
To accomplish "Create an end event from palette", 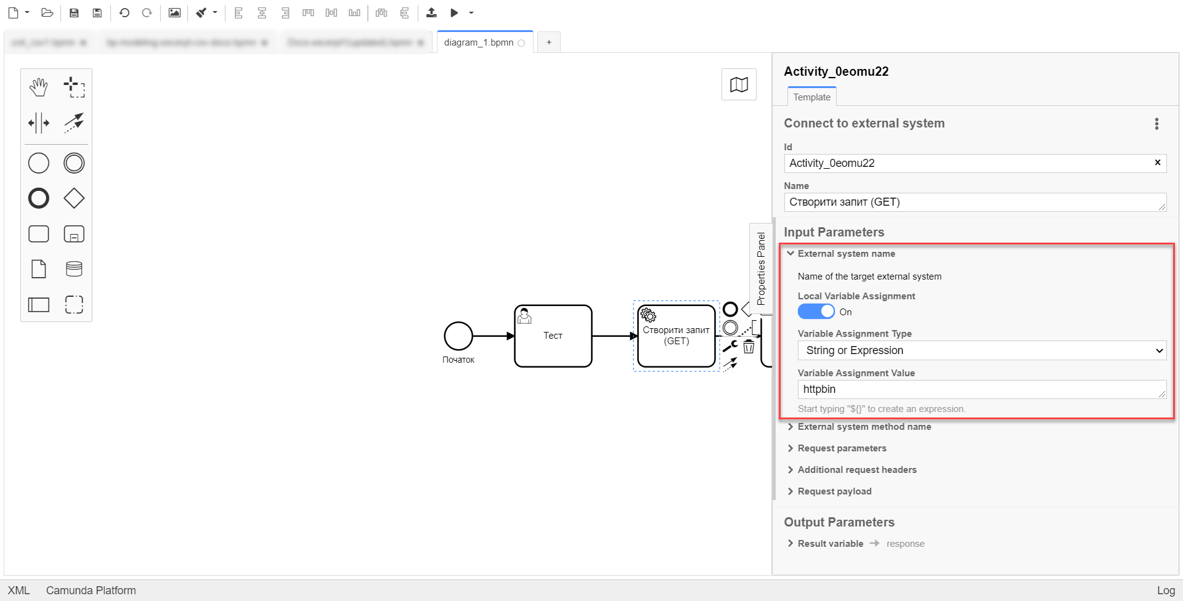I will [39, 198].
